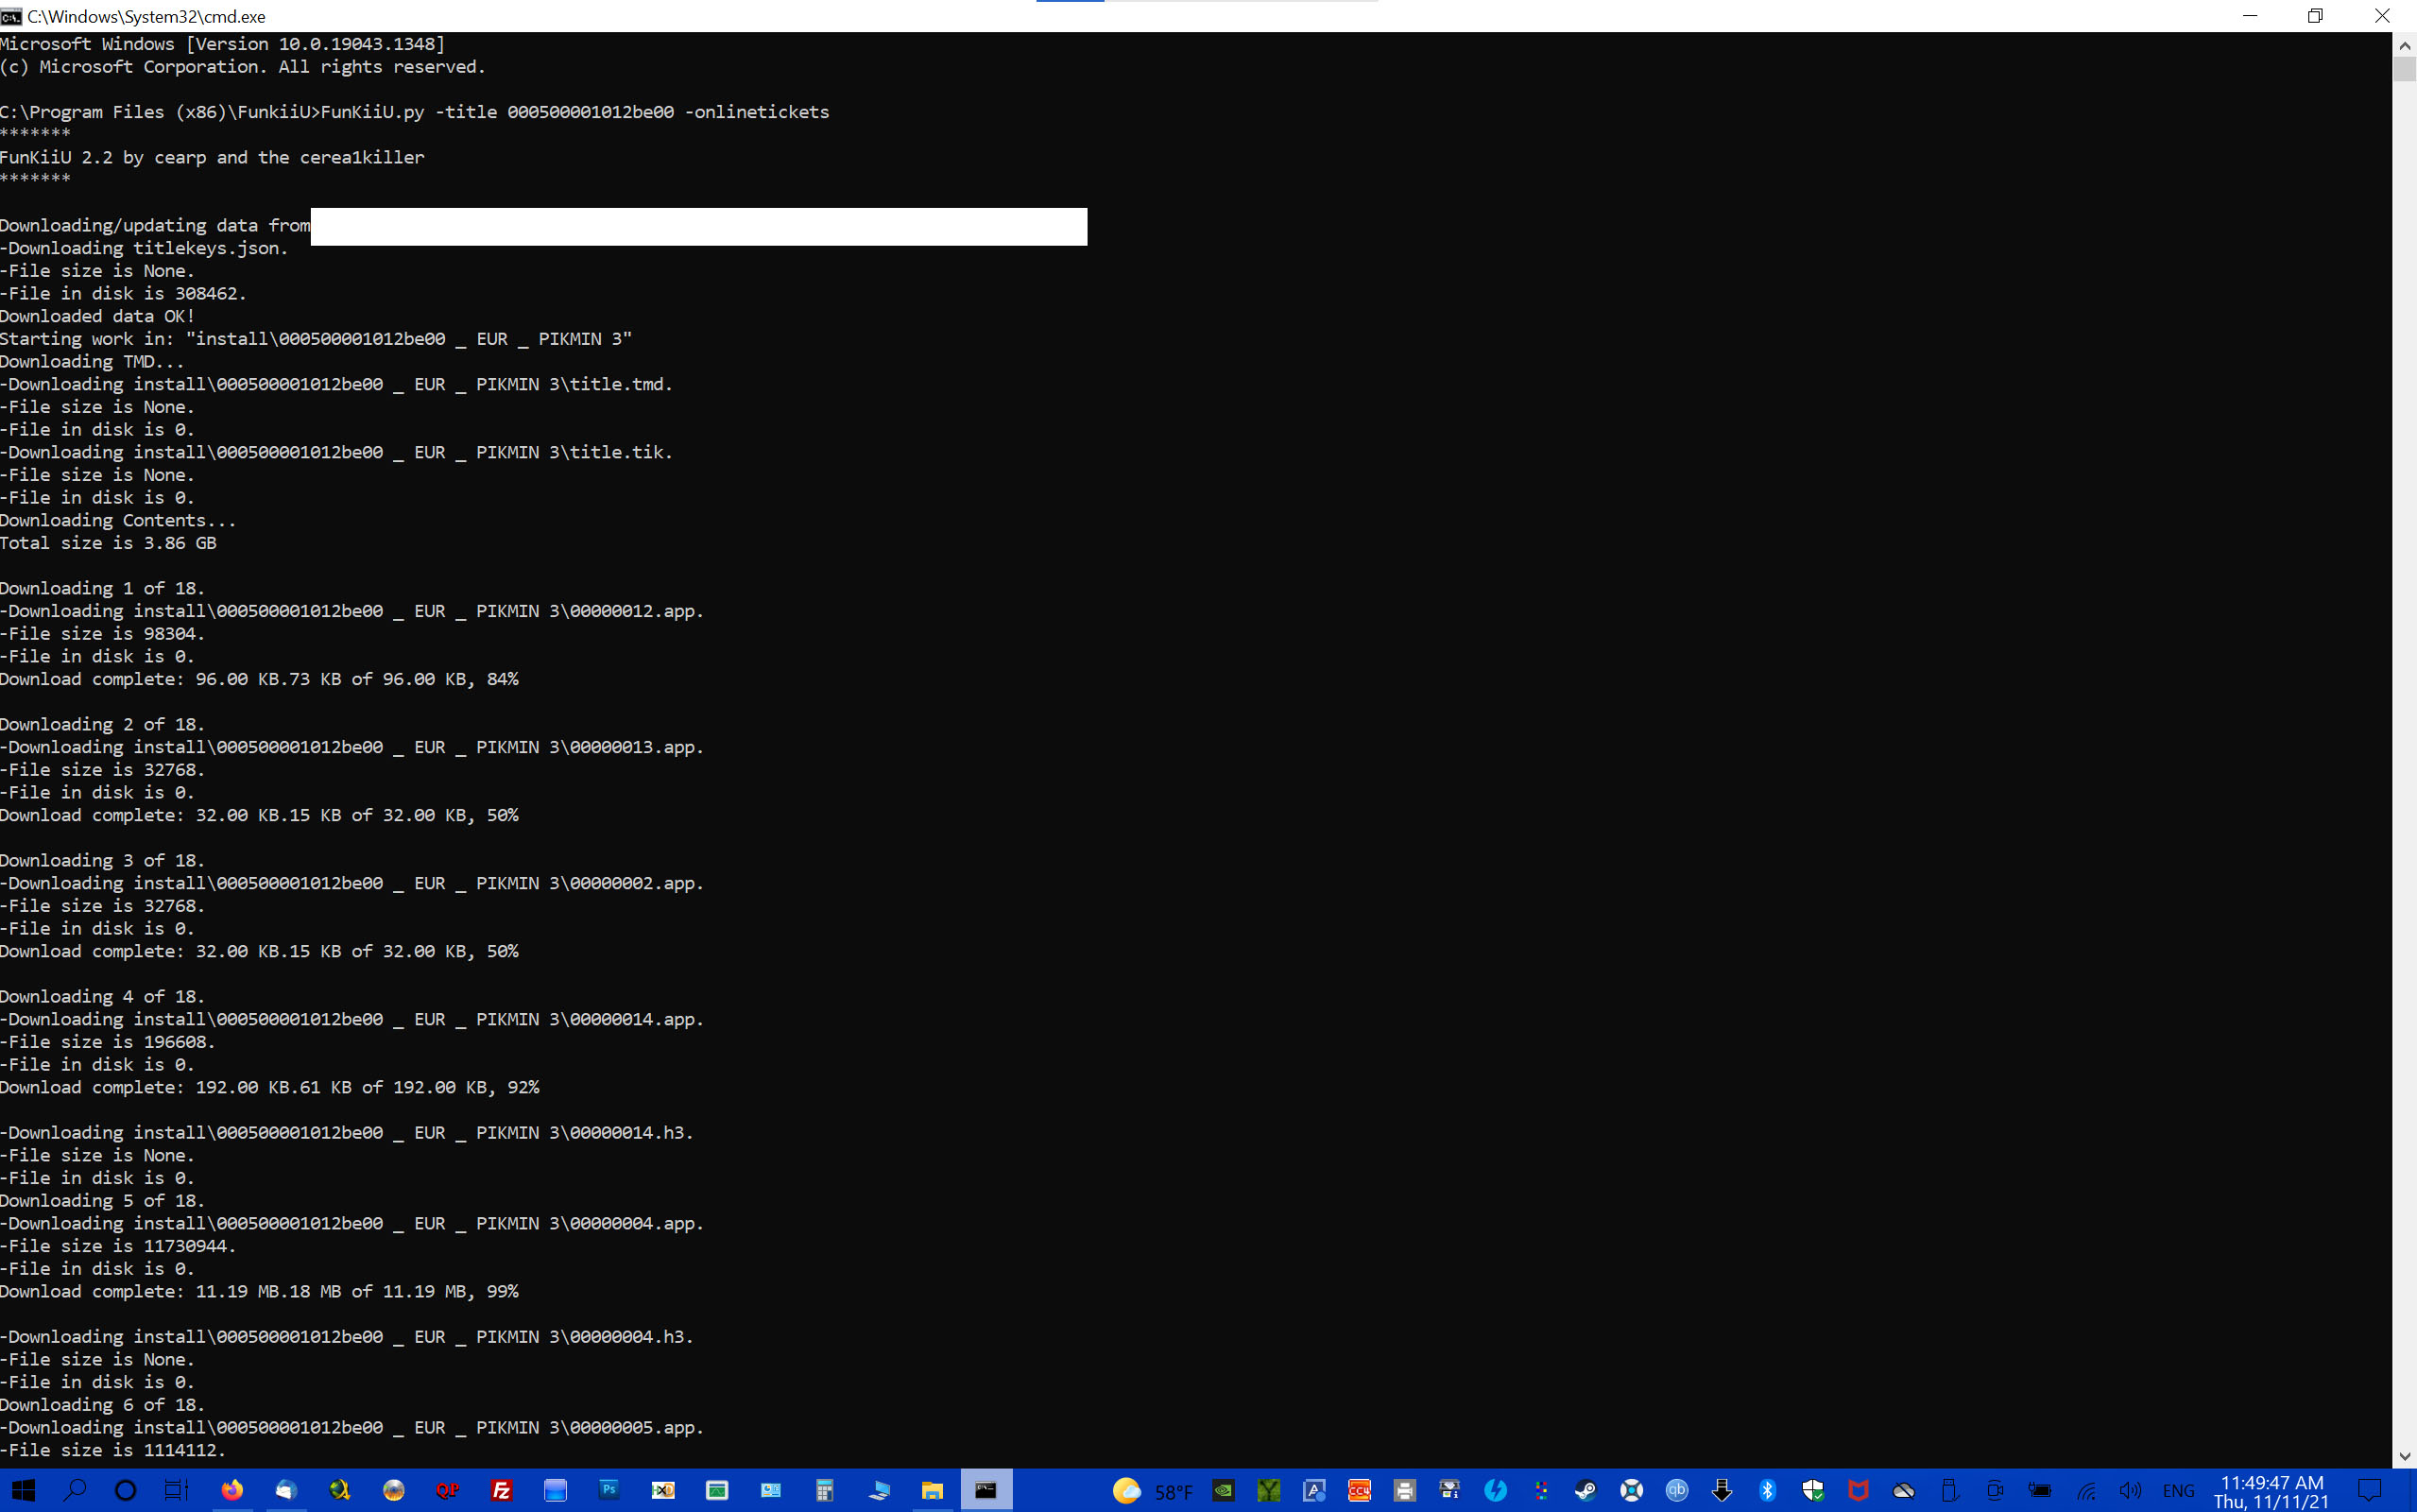The height and width of the screenshot is (1512, 2417).
Task: Click 'Microsoft Windows [Version 10.0.19043.1348]' line
Action: pyautogui.click(x=223, y=44)
